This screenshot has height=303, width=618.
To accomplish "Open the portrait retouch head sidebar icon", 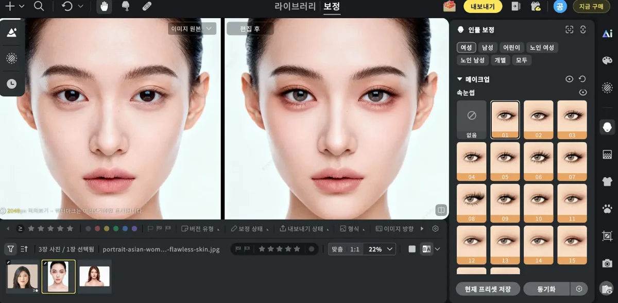I will click(x=607, y=127).
